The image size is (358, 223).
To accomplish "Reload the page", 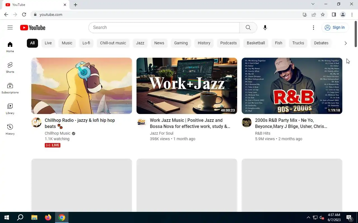I will pos(24,14).
